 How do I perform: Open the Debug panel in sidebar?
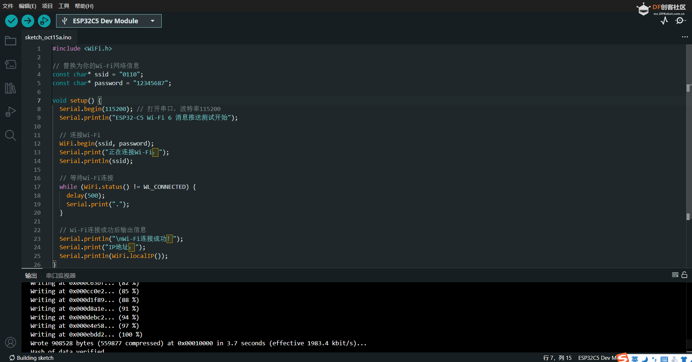click(10, 112)
